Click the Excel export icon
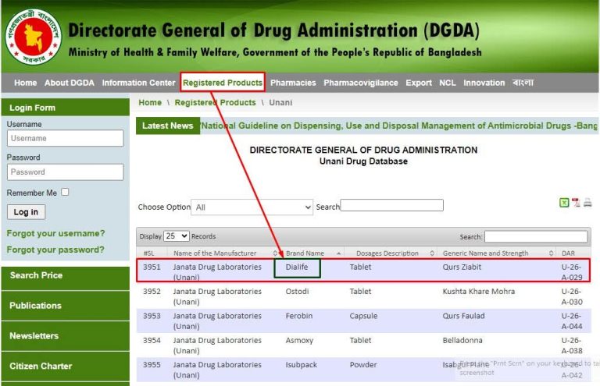 [x=564, y=203]
